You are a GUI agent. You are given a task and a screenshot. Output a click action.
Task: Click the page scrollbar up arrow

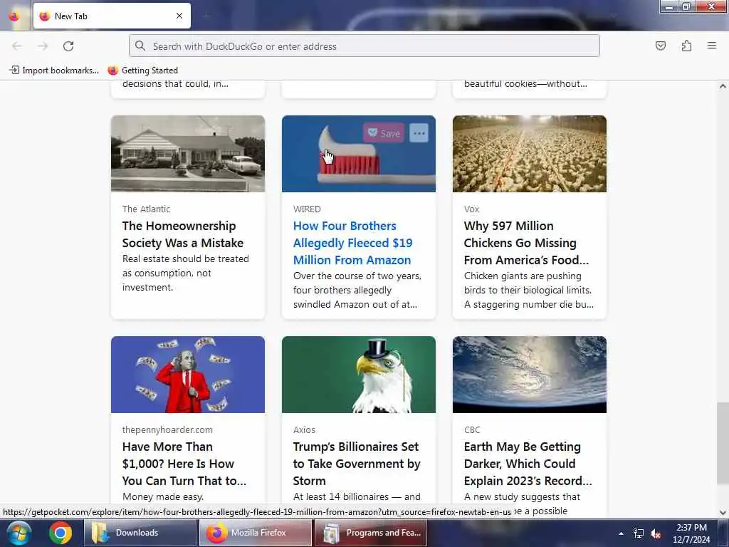pyautogui.click(x=723, y=86)
